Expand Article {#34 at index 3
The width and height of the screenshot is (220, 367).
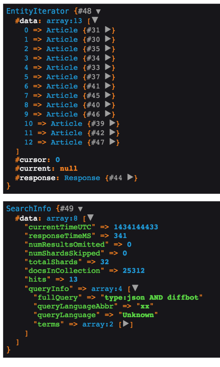pyautogui.click(x=108, y=58)
